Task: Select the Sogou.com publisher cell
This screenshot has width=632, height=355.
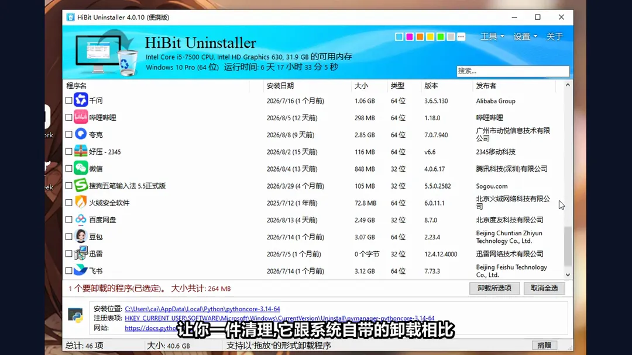Action: (x=492, y=186)
